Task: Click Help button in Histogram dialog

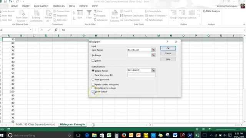Action: pyautogui.click(x=168, y=59)
